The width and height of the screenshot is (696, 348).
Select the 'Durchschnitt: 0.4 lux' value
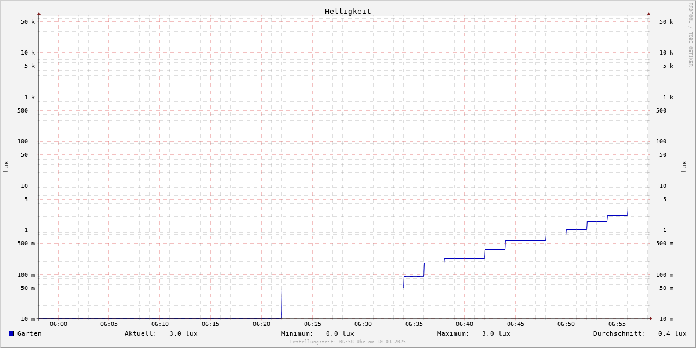click(x=640, y=333)
